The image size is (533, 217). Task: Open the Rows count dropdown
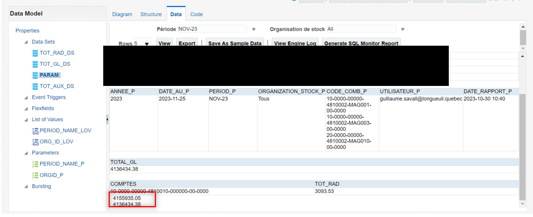[147, 44]
